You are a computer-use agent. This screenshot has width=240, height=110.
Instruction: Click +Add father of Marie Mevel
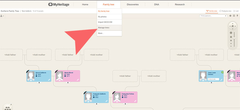coord(68,55)
